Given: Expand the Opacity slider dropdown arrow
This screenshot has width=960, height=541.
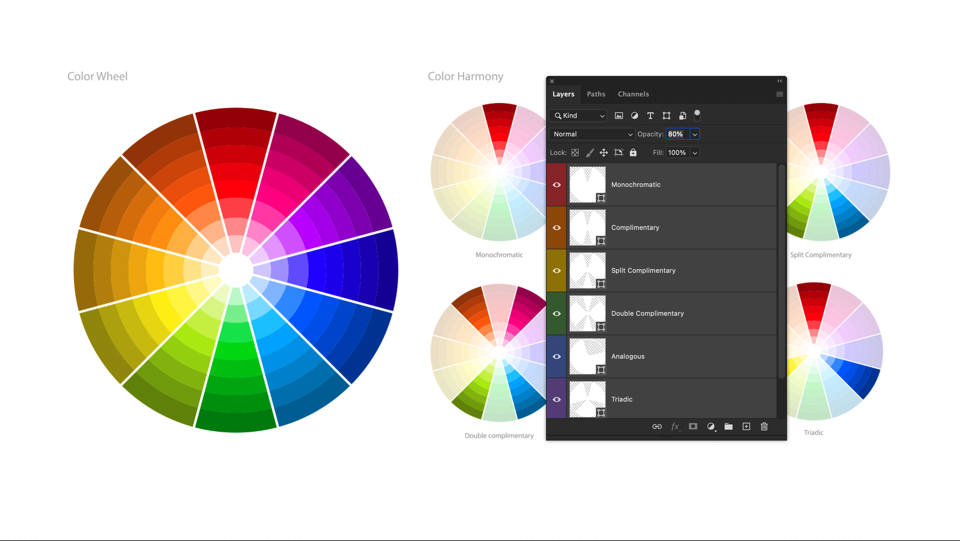Looking at the screenshot, I should pyautogui.click(x=695, y=134).
